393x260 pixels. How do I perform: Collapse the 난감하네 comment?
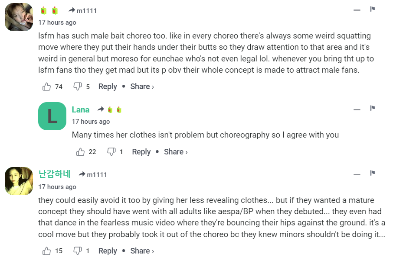tap(357, 174)
